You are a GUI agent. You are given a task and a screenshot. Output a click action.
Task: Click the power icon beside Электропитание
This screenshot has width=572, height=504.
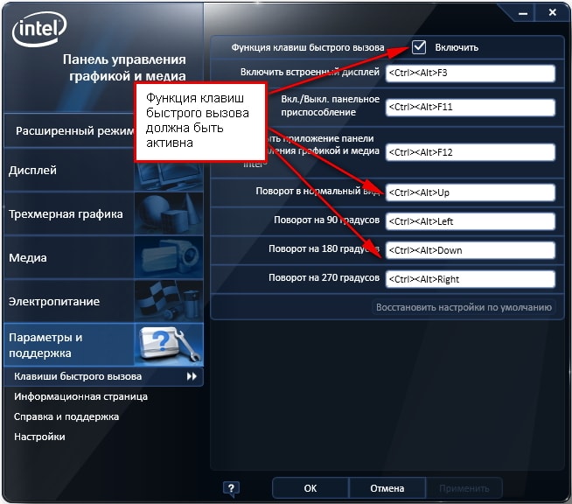point(168,302)
